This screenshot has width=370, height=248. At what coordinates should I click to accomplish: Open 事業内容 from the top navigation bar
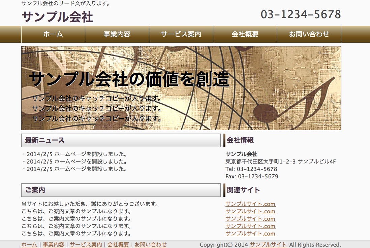coord(117,34)
